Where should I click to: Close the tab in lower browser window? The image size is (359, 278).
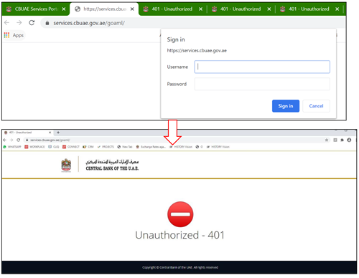tap(50, 133)
